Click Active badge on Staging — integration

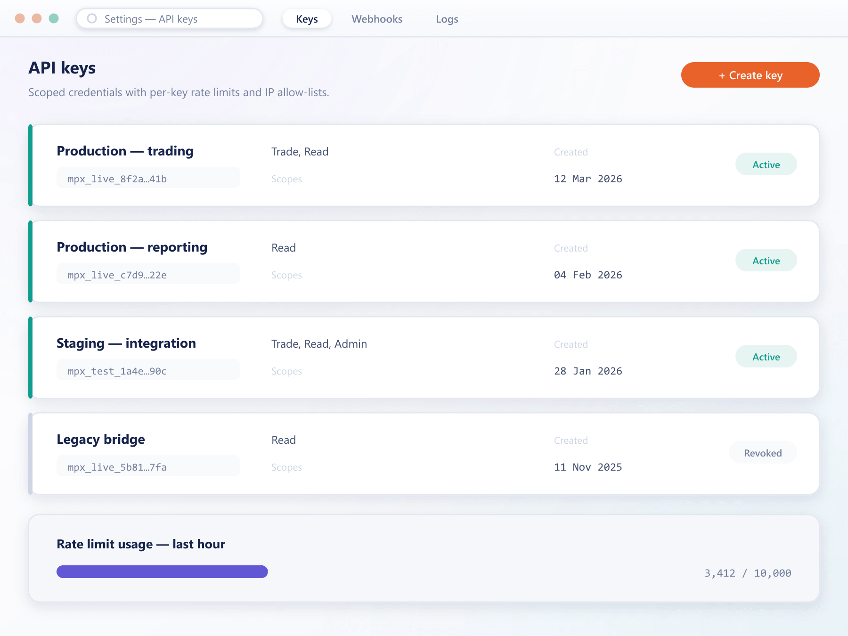(766, 357)
